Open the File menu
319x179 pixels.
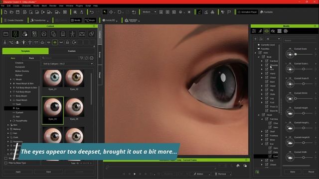click(2, 6)
